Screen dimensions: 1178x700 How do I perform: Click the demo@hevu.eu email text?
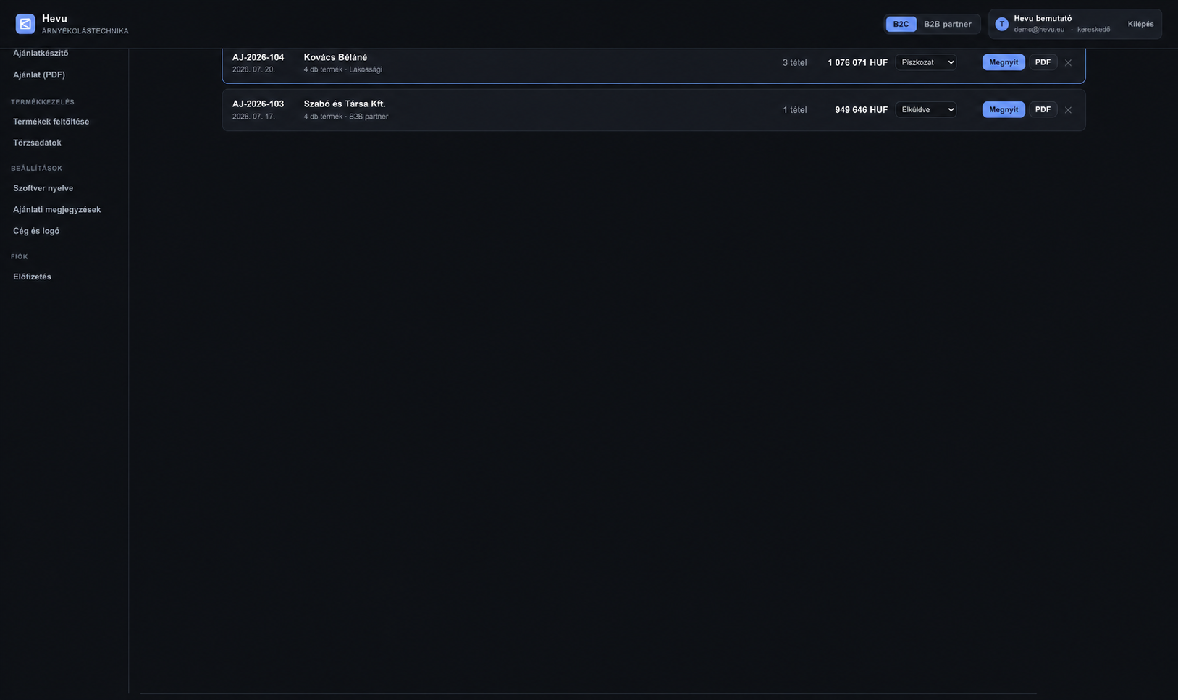(1039, 30)
